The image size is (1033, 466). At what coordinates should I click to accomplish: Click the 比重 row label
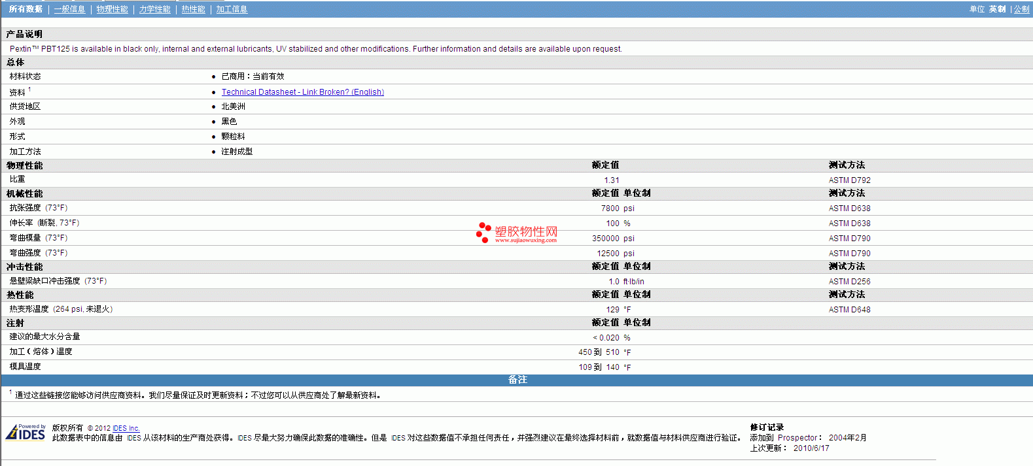17,179
